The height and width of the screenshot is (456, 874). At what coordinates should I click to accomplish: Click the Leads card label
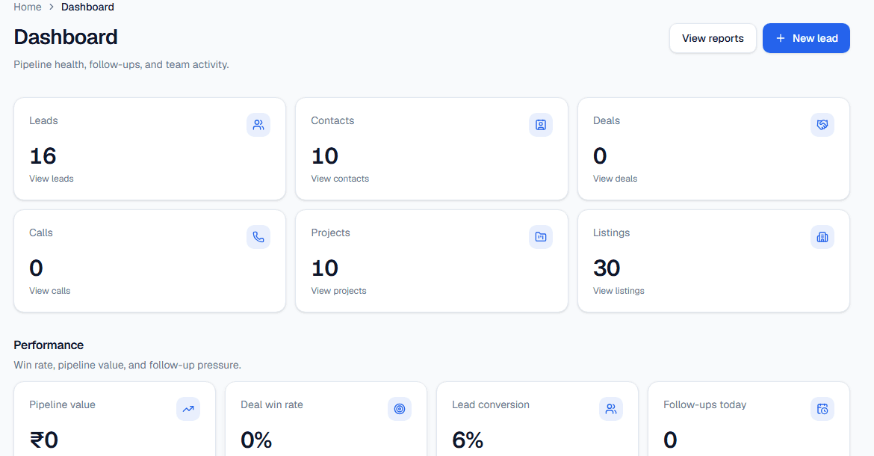coord(43,120)
